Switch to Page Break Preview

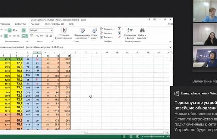(x=137, y=136)
